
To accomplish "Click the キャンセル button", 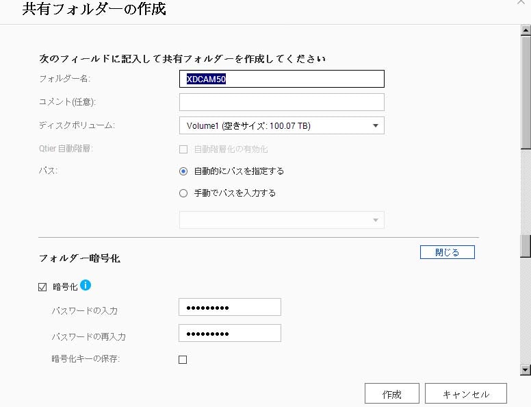I will coord(466,394).
